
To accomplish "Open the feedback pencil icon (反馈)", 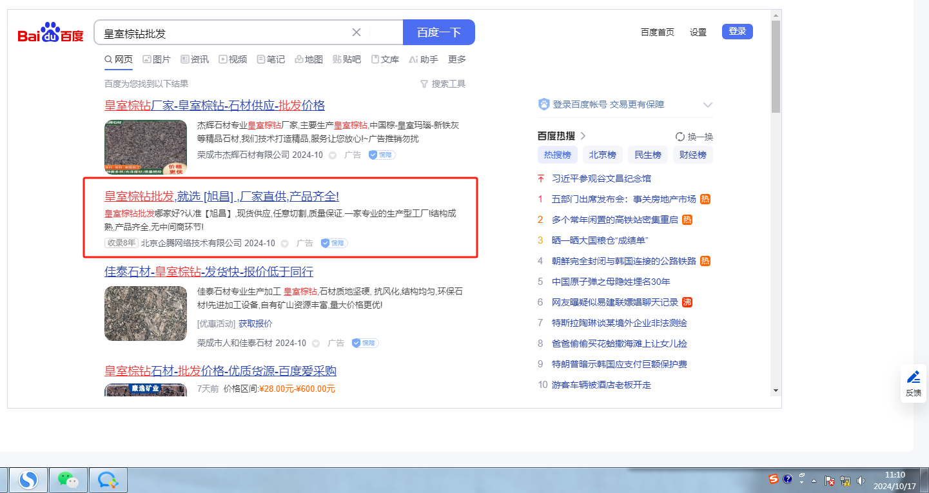I will tap(914, 383).
